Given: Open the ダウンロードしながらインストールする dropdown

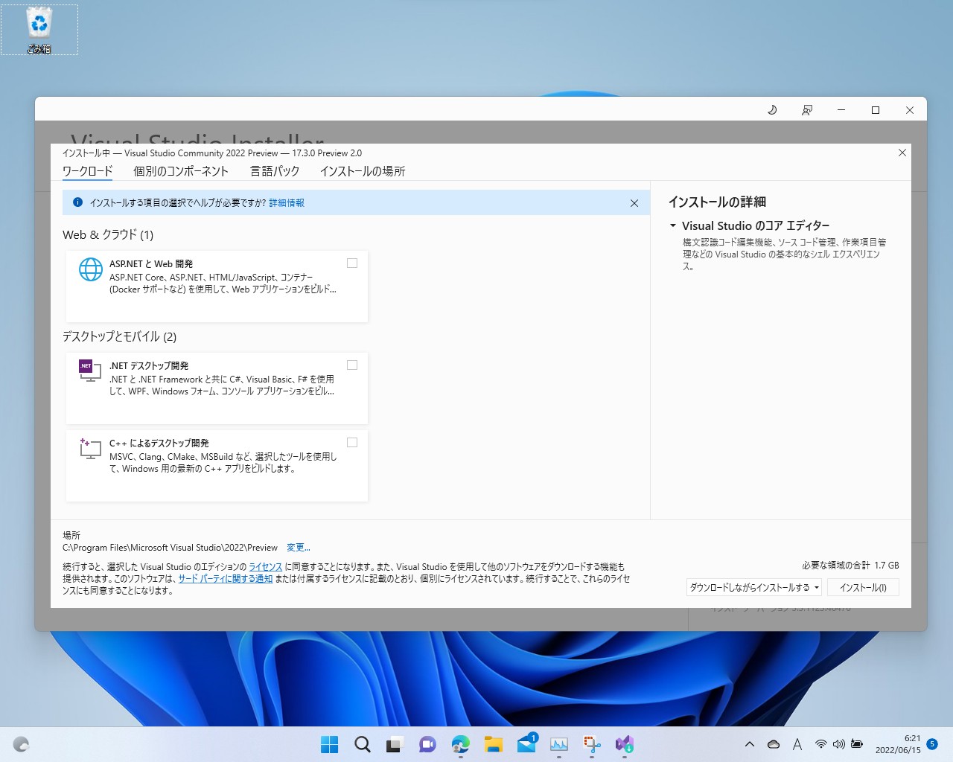Looking at the screenshot, I should [x=753, y=587].
